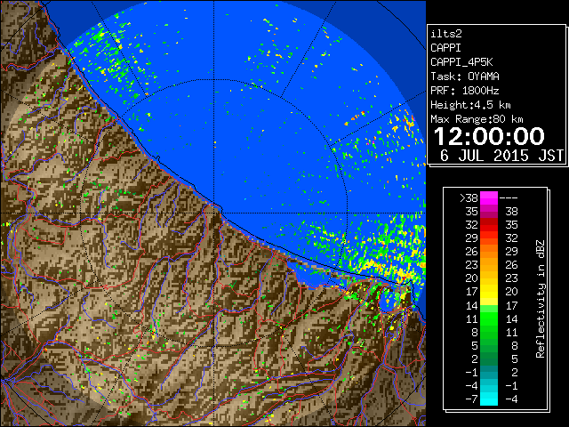Click the '---' legend upper bound text

click(x=509, y=198)
